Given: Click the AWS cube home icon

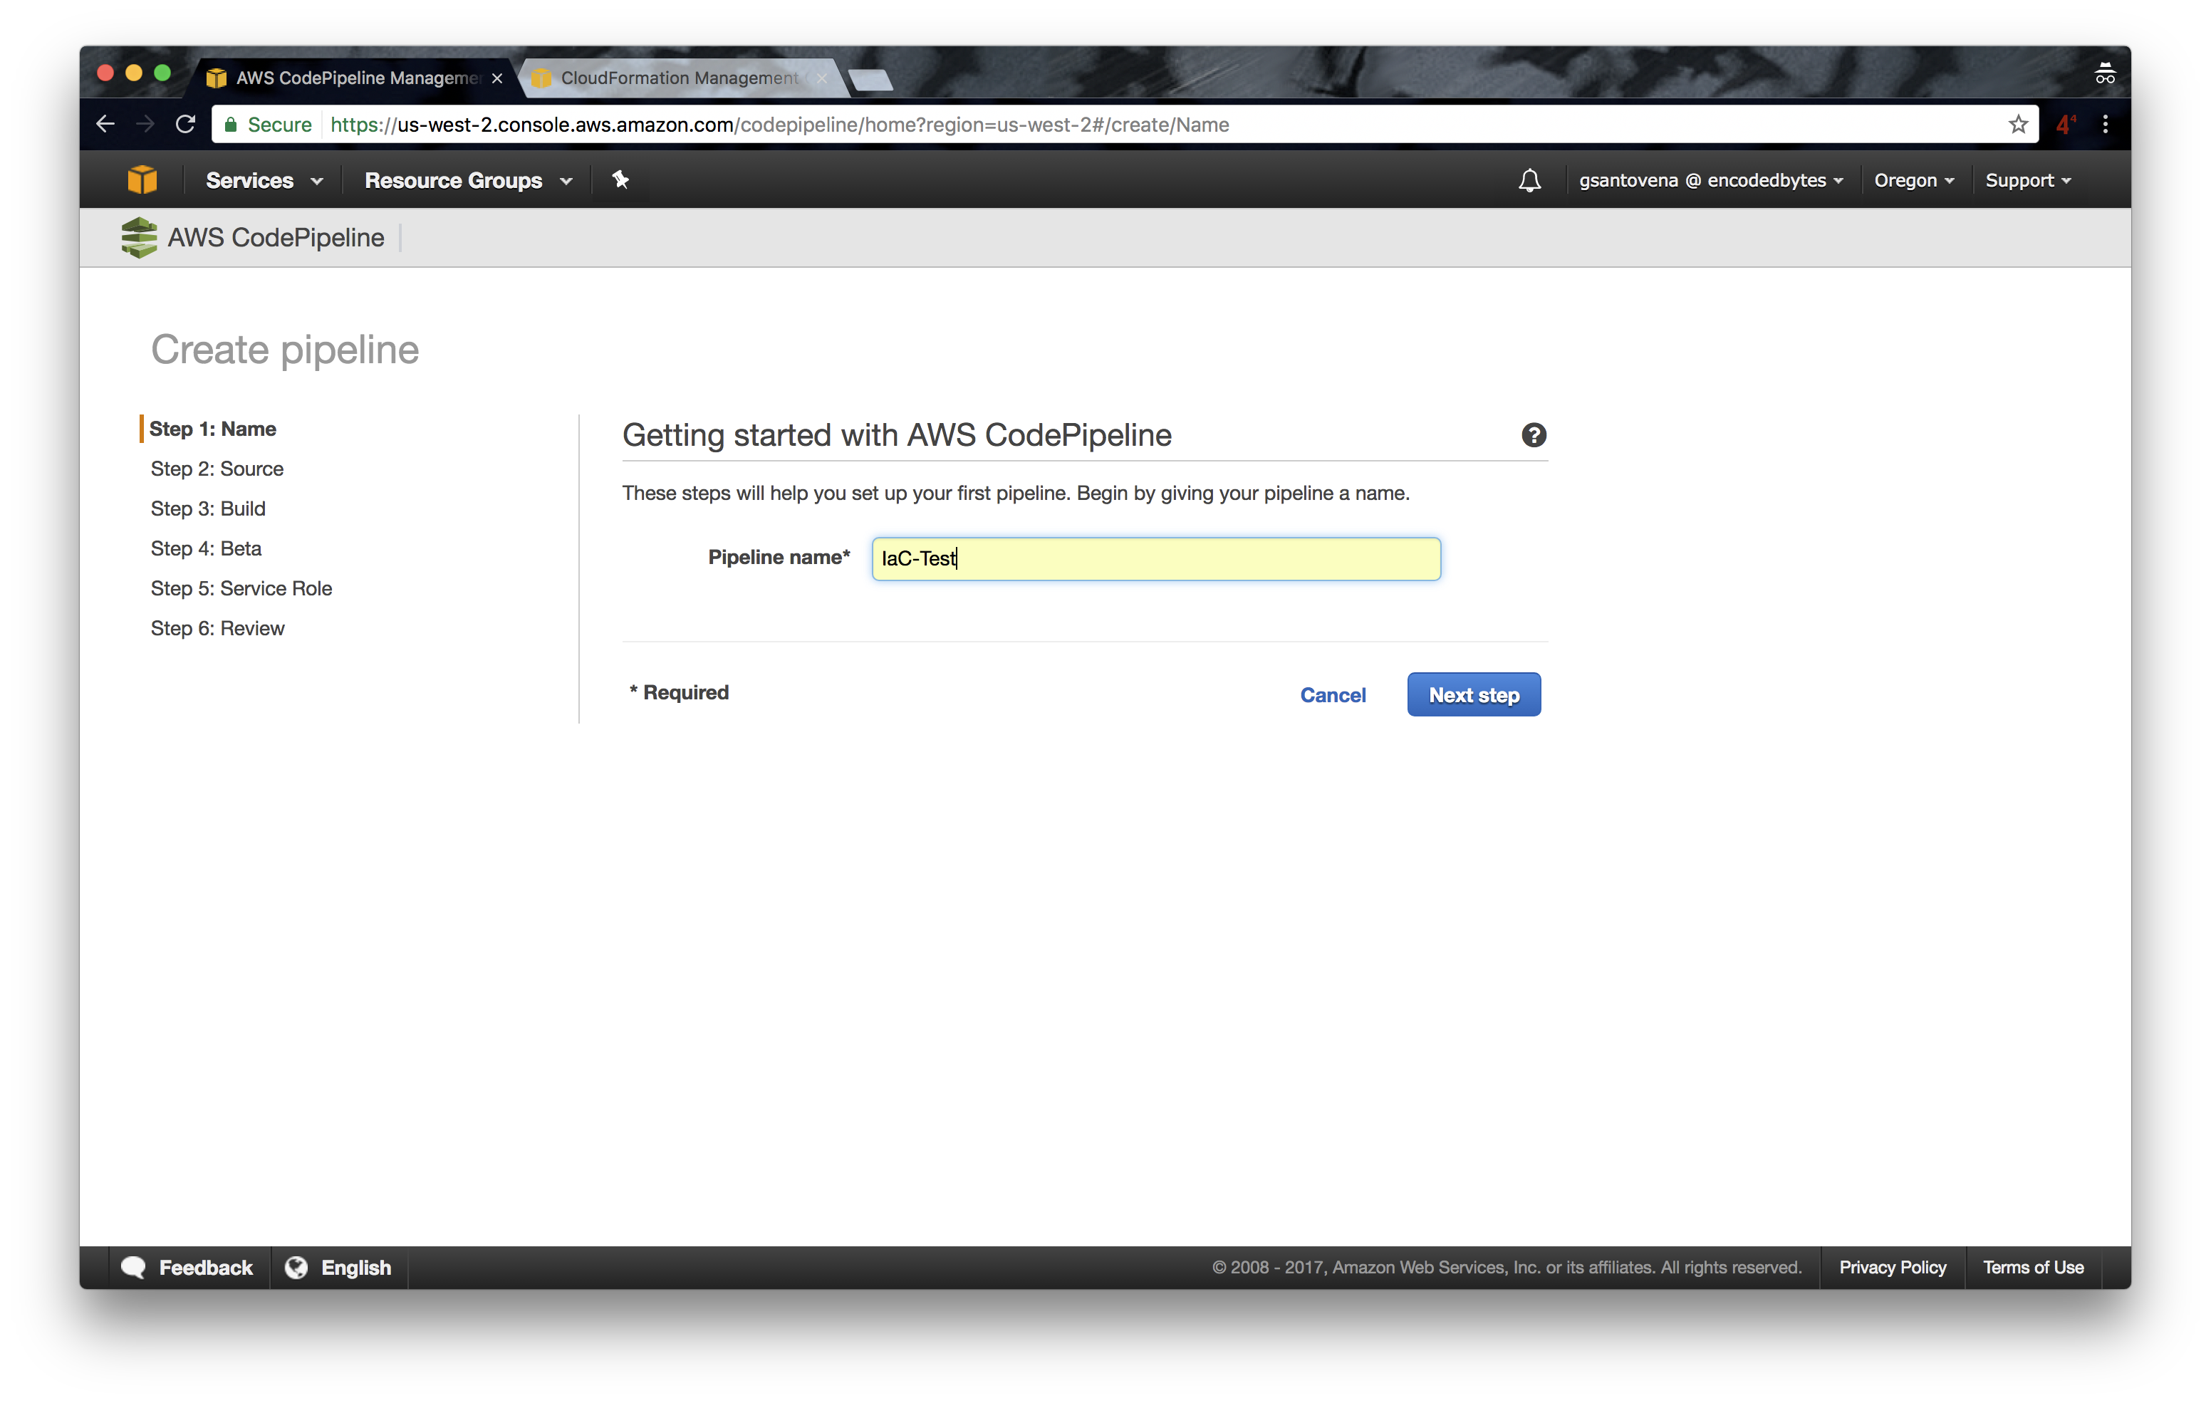Looking at the screenshot, I should 142,180.
